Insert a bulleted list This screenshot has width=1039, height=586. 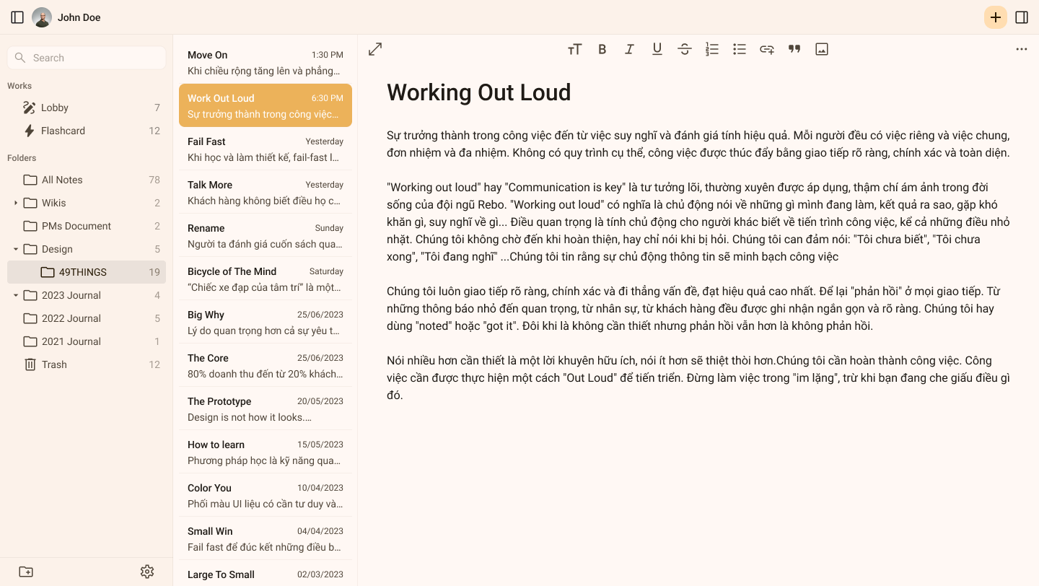[x=740, y=49]
